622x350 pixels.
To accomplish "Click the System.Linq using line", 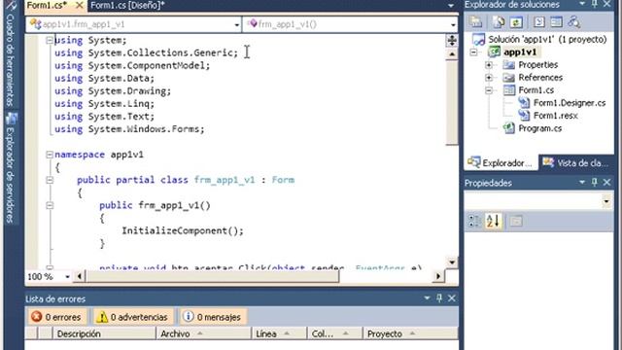I will pyautogui.click(x=104, y=104).
